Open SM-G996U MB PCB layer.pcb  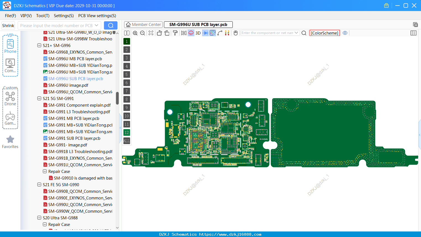pos(75,59)
